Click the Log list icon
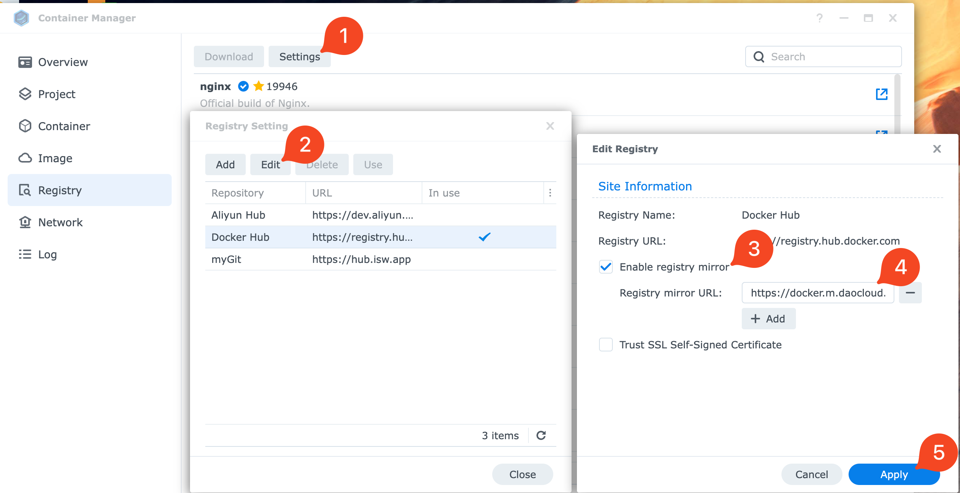Image resolution: width=960 pixels, height=493 pixels. coord(25,254)
